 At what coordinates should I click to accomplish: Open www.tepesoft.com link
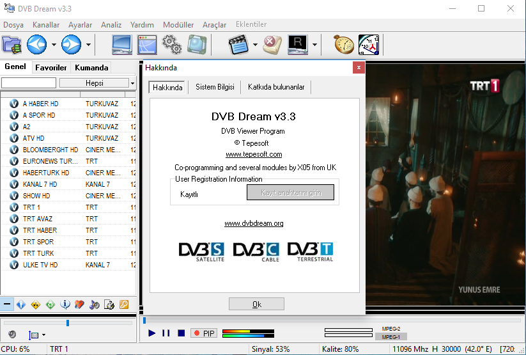tap(254, 154)
